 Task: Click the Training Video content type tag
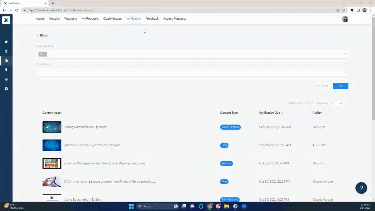coord(230,200)
